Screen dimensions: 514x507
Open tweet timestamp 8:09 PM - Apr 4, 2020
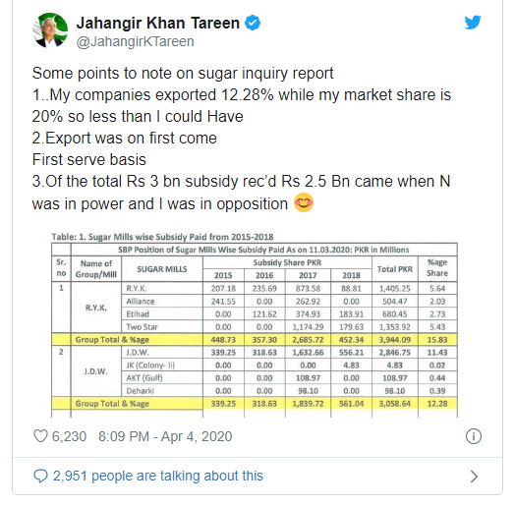165,436
